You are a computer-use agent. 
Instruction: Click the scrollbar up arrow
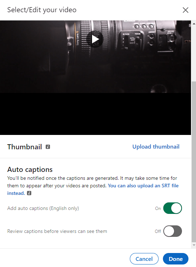(x=194, y=23)
